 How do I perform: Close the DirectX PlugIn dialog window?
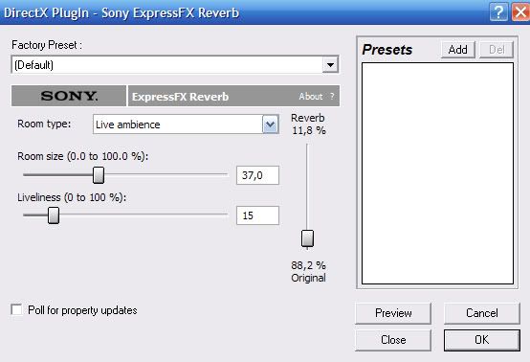pos(520,12)
